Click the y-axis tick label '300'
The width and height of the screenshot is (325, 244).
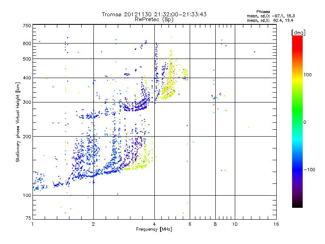[27, 102]
